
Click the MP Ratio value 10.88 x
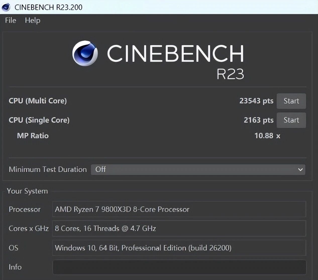point(267,136)
